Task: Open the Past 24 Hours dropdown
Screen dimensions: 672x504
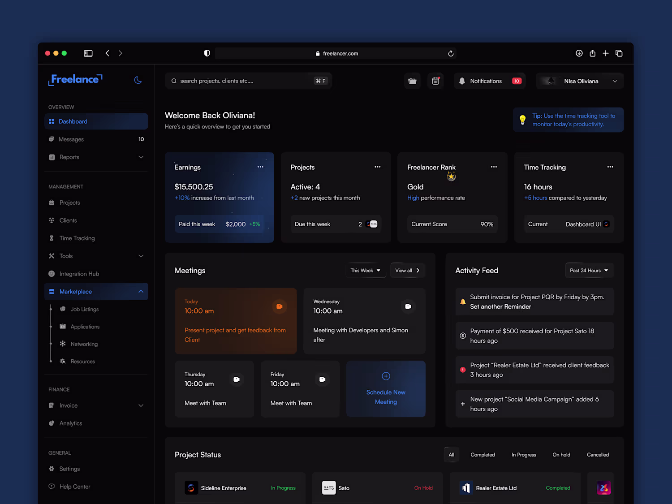Action: (589, 271)
